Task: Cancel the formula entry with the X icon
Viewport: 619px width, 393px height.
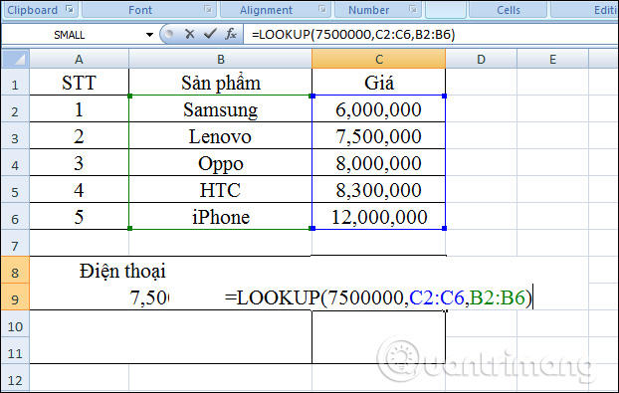Action: pos(189,35)
